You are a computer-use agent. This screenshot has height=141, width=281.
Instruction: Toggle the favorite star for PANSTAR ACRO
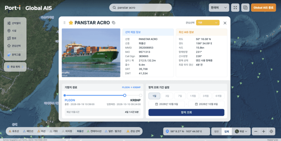point(71,23)
